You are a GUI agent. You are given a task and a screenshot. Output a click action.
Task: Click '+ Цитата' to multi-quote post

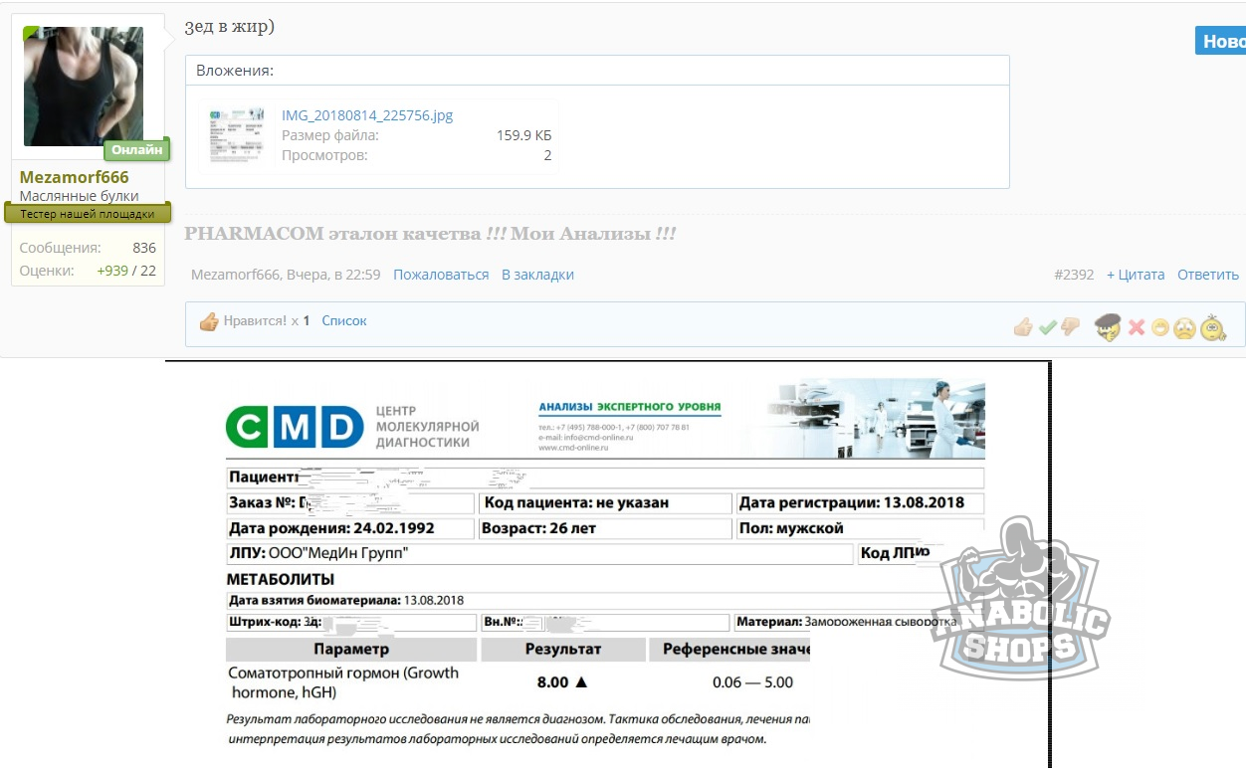pyautogui.click(x=1136, y=275)
